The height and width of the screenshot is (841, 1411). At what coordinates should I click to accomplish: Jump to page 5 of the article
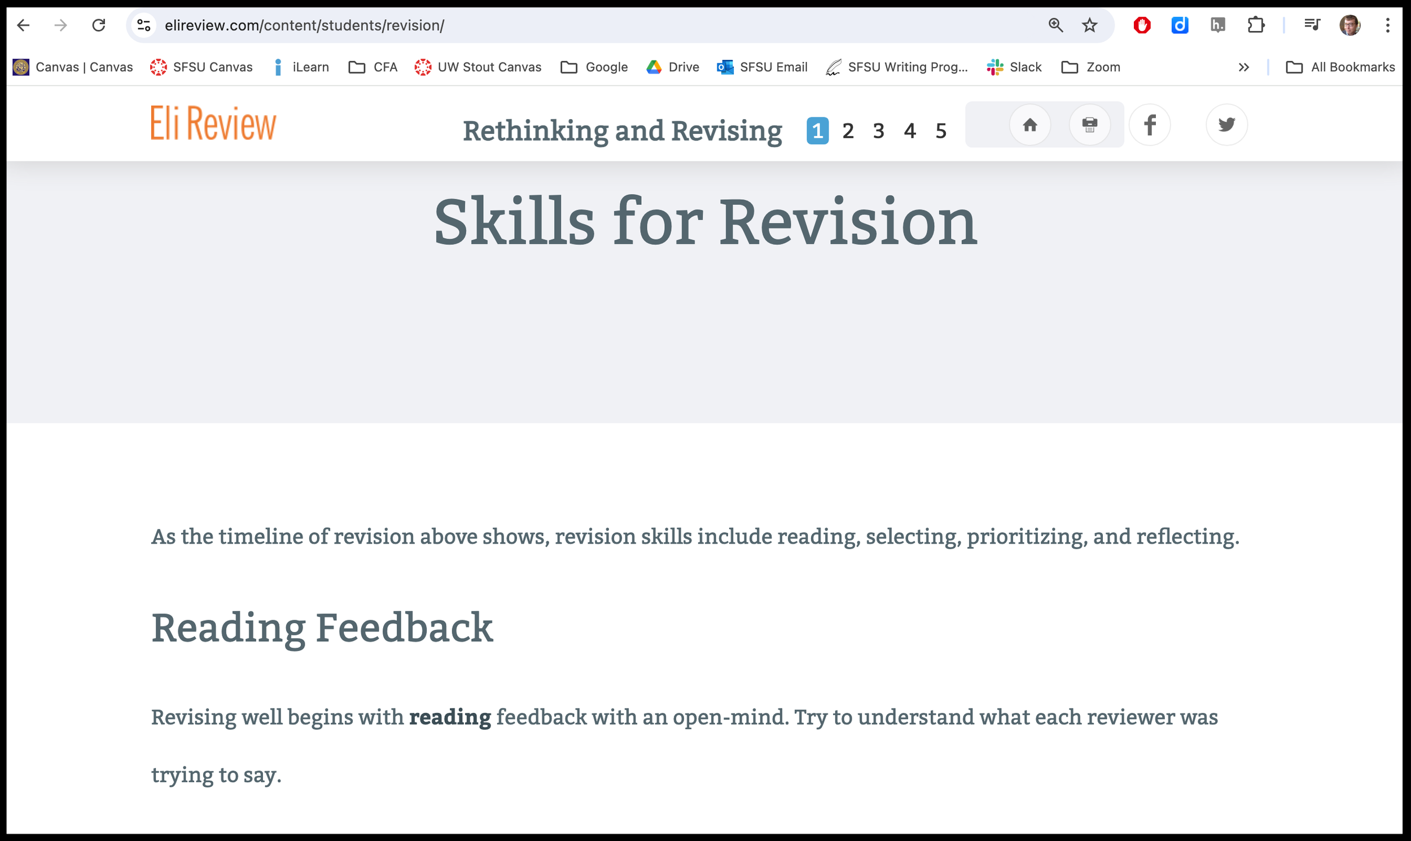tap(941, 131)
